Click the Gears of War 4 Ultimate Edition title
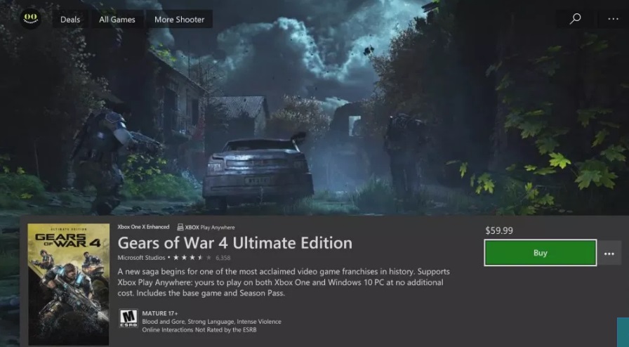 234,243
